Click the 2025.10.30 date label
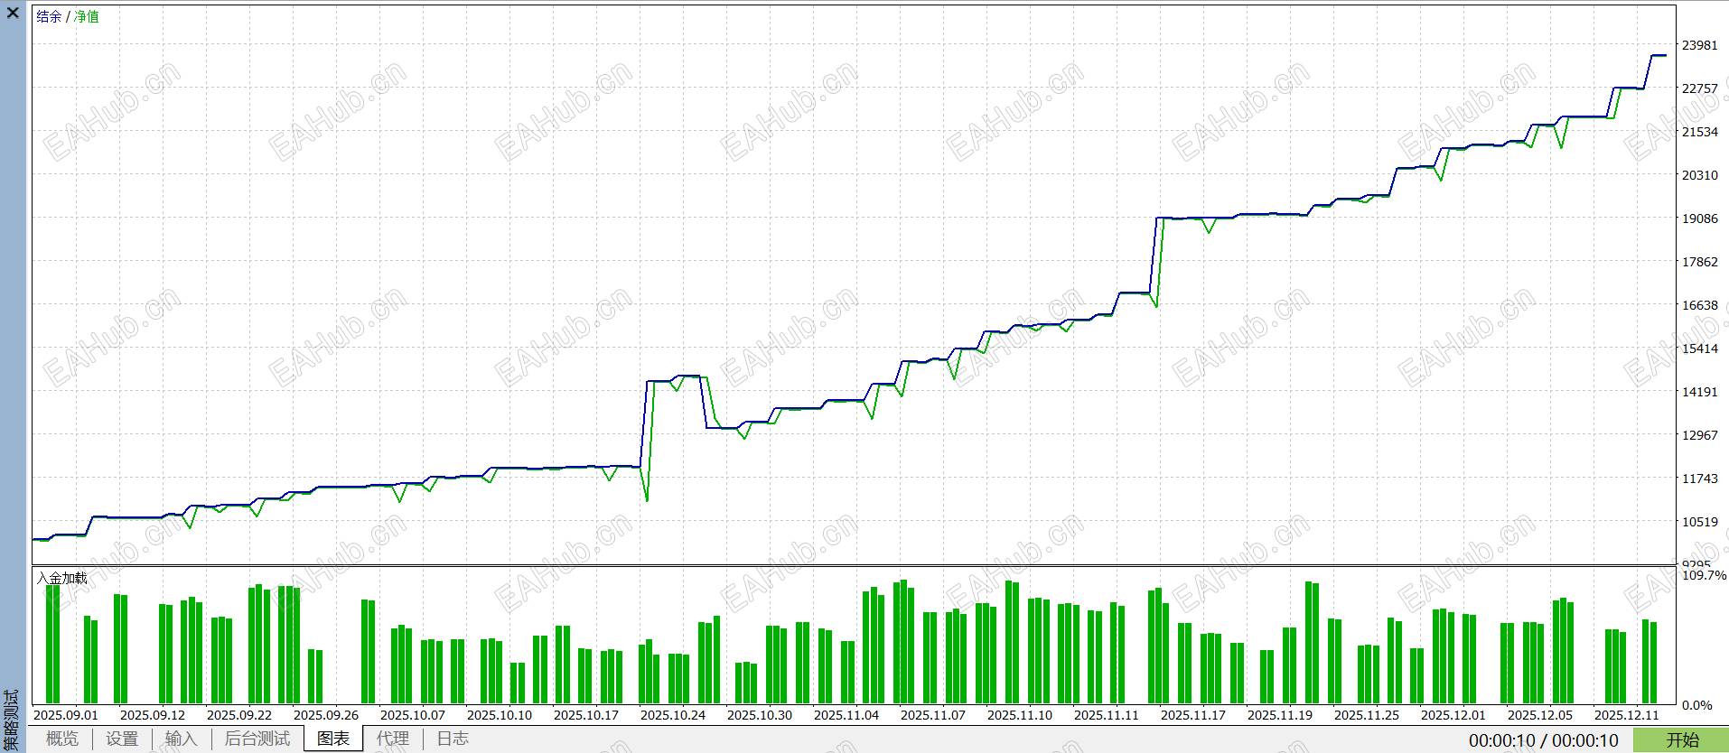Screen dimensions: 1729x753 [x=760, y=715]
